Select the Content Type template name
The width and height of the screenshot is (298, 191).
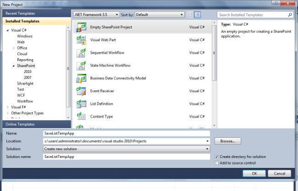tap(101, 117)
